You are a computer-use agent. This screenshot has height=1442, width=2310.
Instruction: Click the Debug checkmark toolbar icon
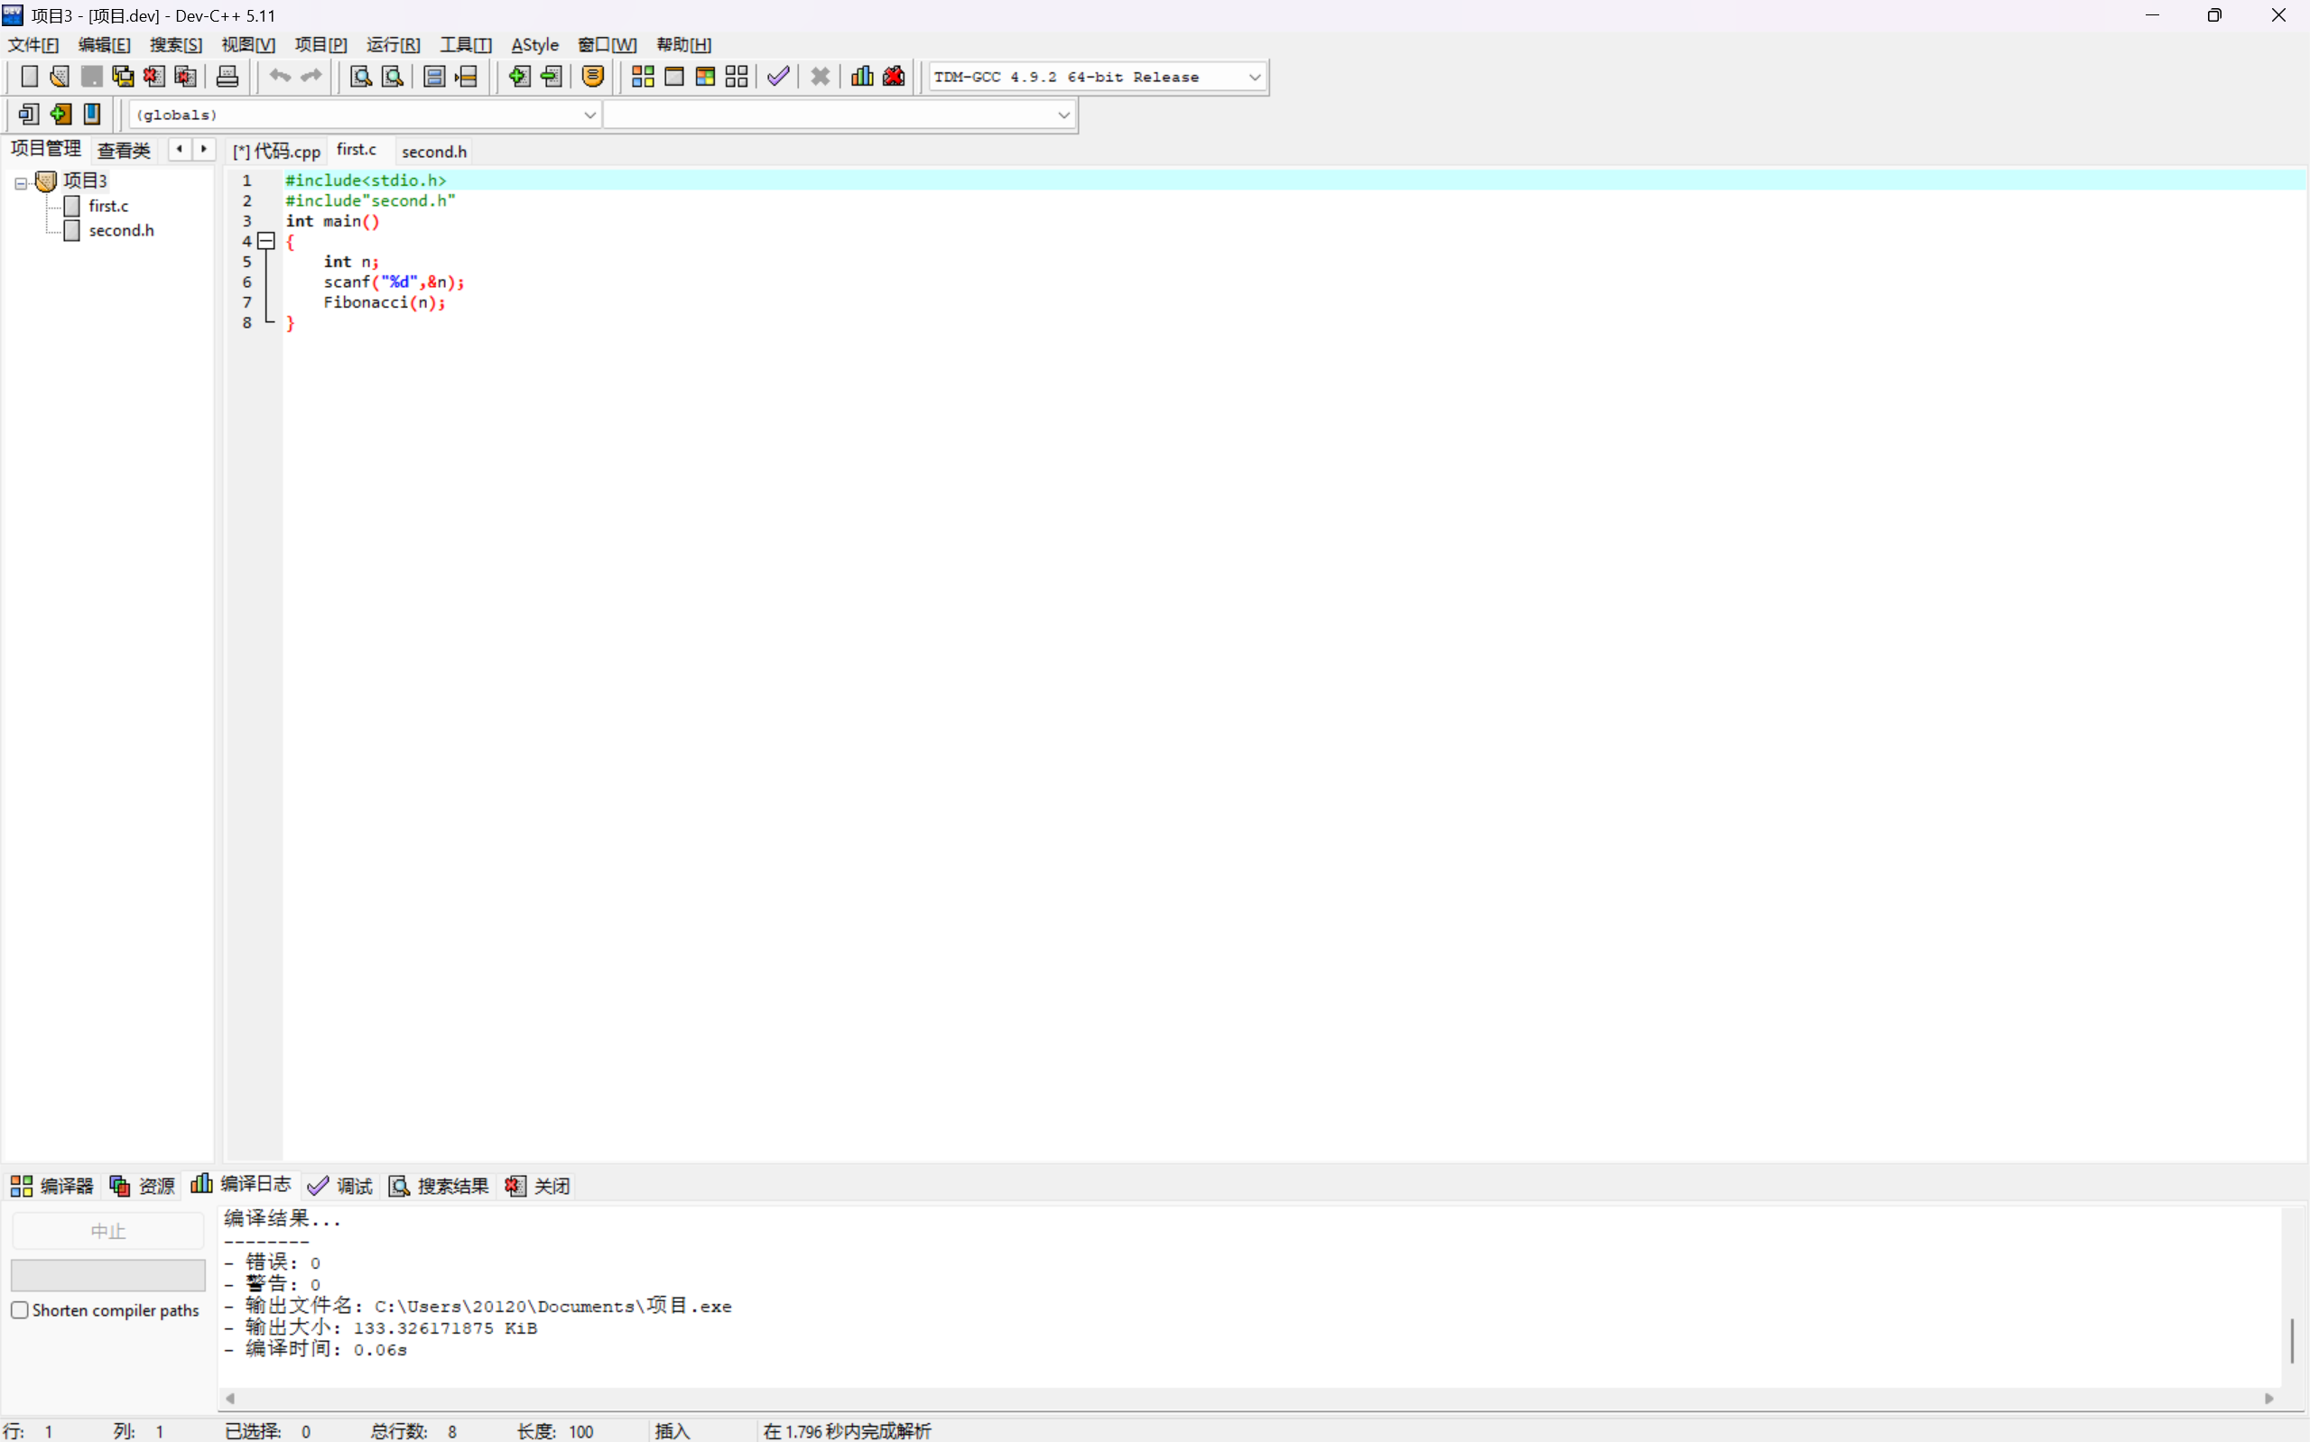pyautogui.click(x=778, y=77)
